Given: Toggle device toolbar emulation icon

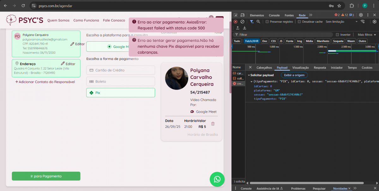Looking at the screenshot, I should coord(243,15).
